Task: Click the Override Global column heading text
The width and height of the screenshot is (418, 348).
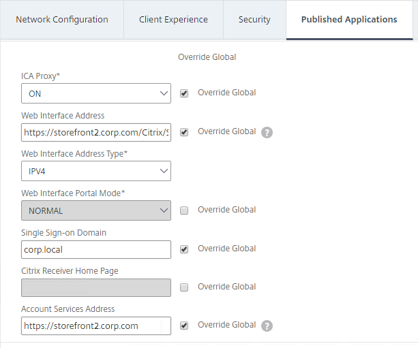Action: tap(207, 57)
